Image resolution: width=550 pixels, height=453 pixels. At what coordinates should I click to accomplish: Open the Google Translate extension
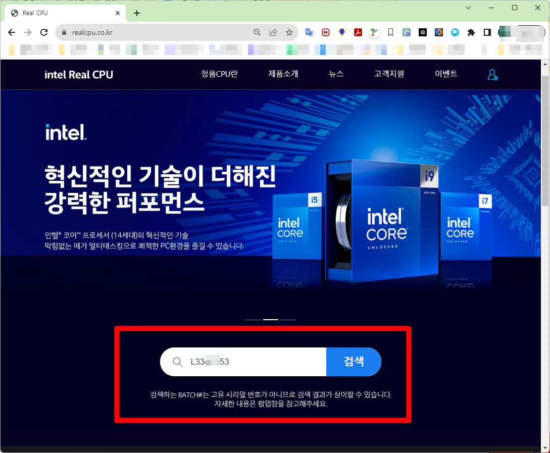pos(310,33)
